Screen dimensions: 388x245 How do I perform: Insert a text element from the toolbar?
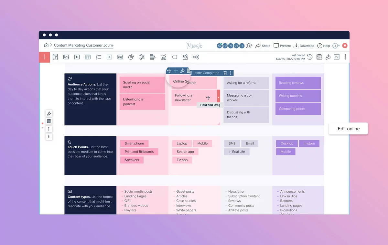click(x=55, y=57)
